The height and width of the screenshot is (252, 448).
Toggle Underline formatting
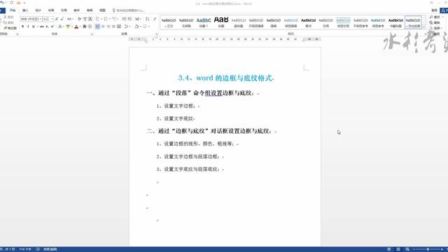coord(33,27)
